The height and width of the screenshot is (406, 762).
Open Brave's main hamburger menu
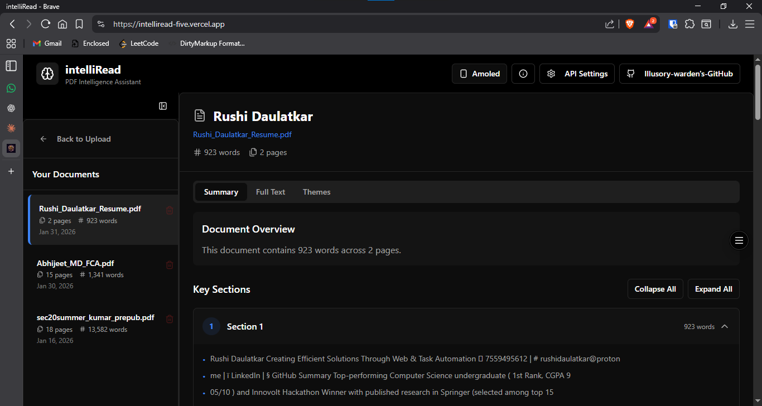click(750, 24)
